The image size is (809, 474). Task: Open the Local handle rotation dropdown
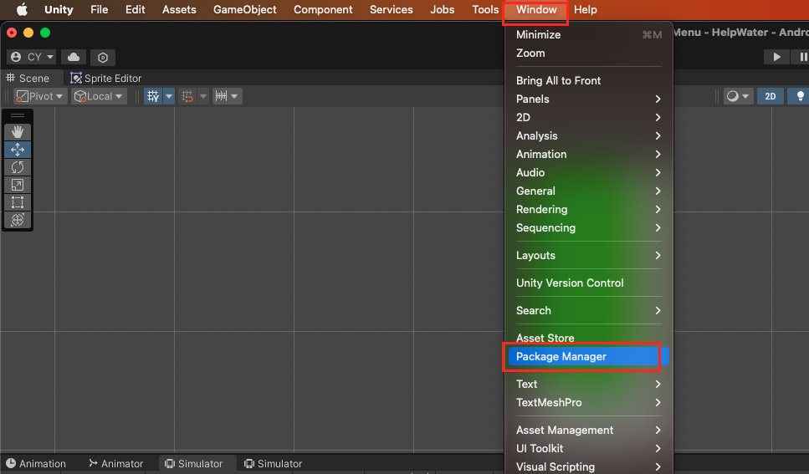point(99,96)
